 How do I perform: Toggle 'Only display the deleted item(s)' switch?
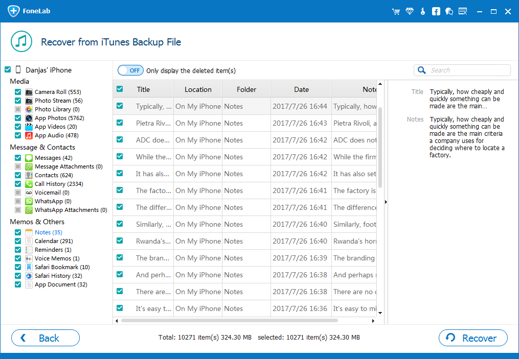coord(130,70)
